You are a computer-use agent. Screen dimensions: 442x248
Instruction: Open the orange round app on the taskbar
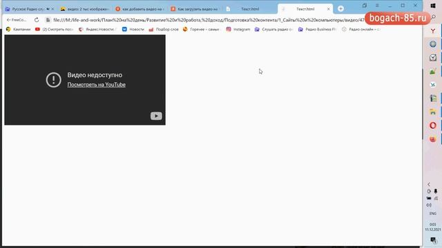tap(433, 139)
